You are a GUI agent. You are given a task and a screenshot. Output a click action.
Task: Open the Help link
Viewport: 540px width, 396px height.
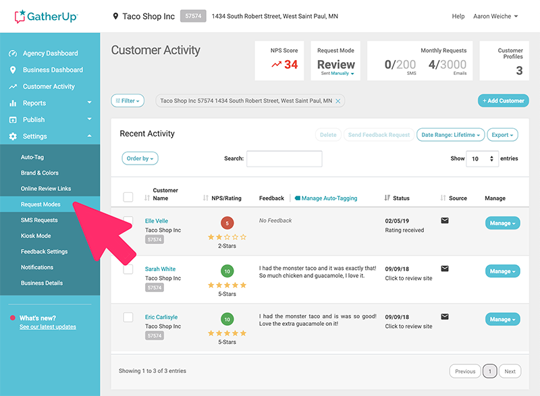(458, 16)
